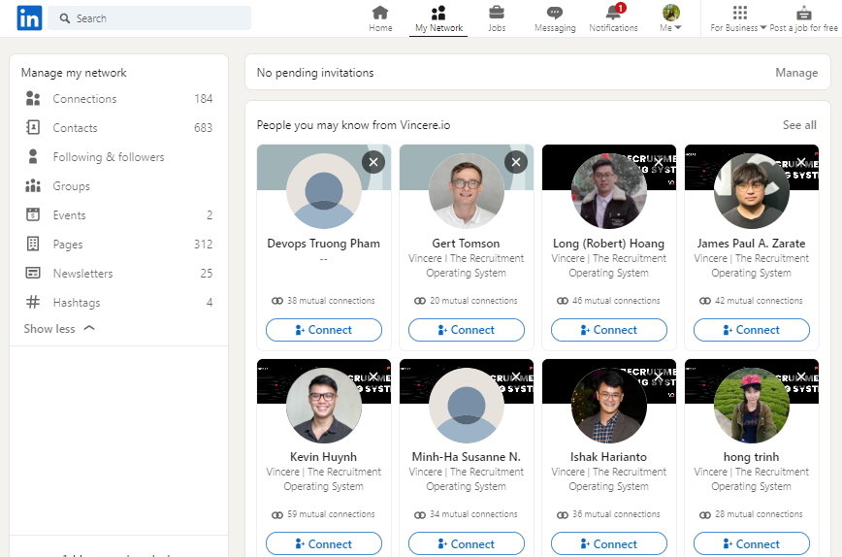View 38 mutual connections of Devops Truong Pham
Screen dimensions: 842x557
tap(324, 301)
